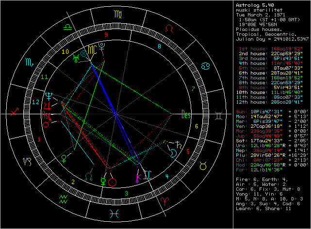Viewport: 311px width, 229px height.
Task: Select the Neptune trident glyph
Action: tap(49, 95)
